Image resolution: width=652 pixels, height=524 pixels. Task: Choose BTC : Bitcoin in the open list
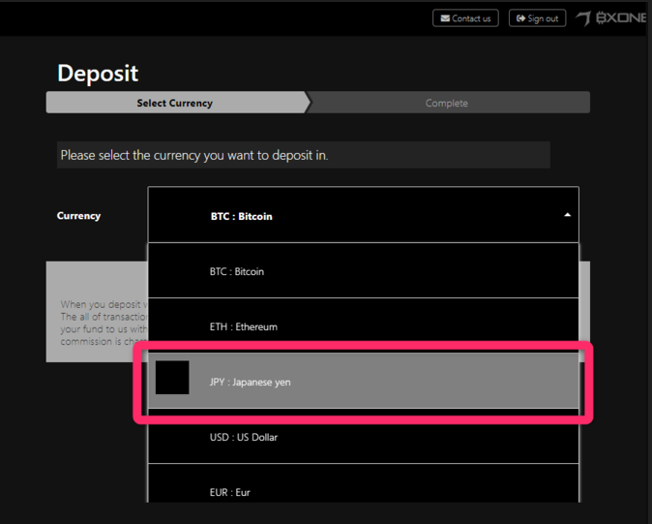coord(237,272)
